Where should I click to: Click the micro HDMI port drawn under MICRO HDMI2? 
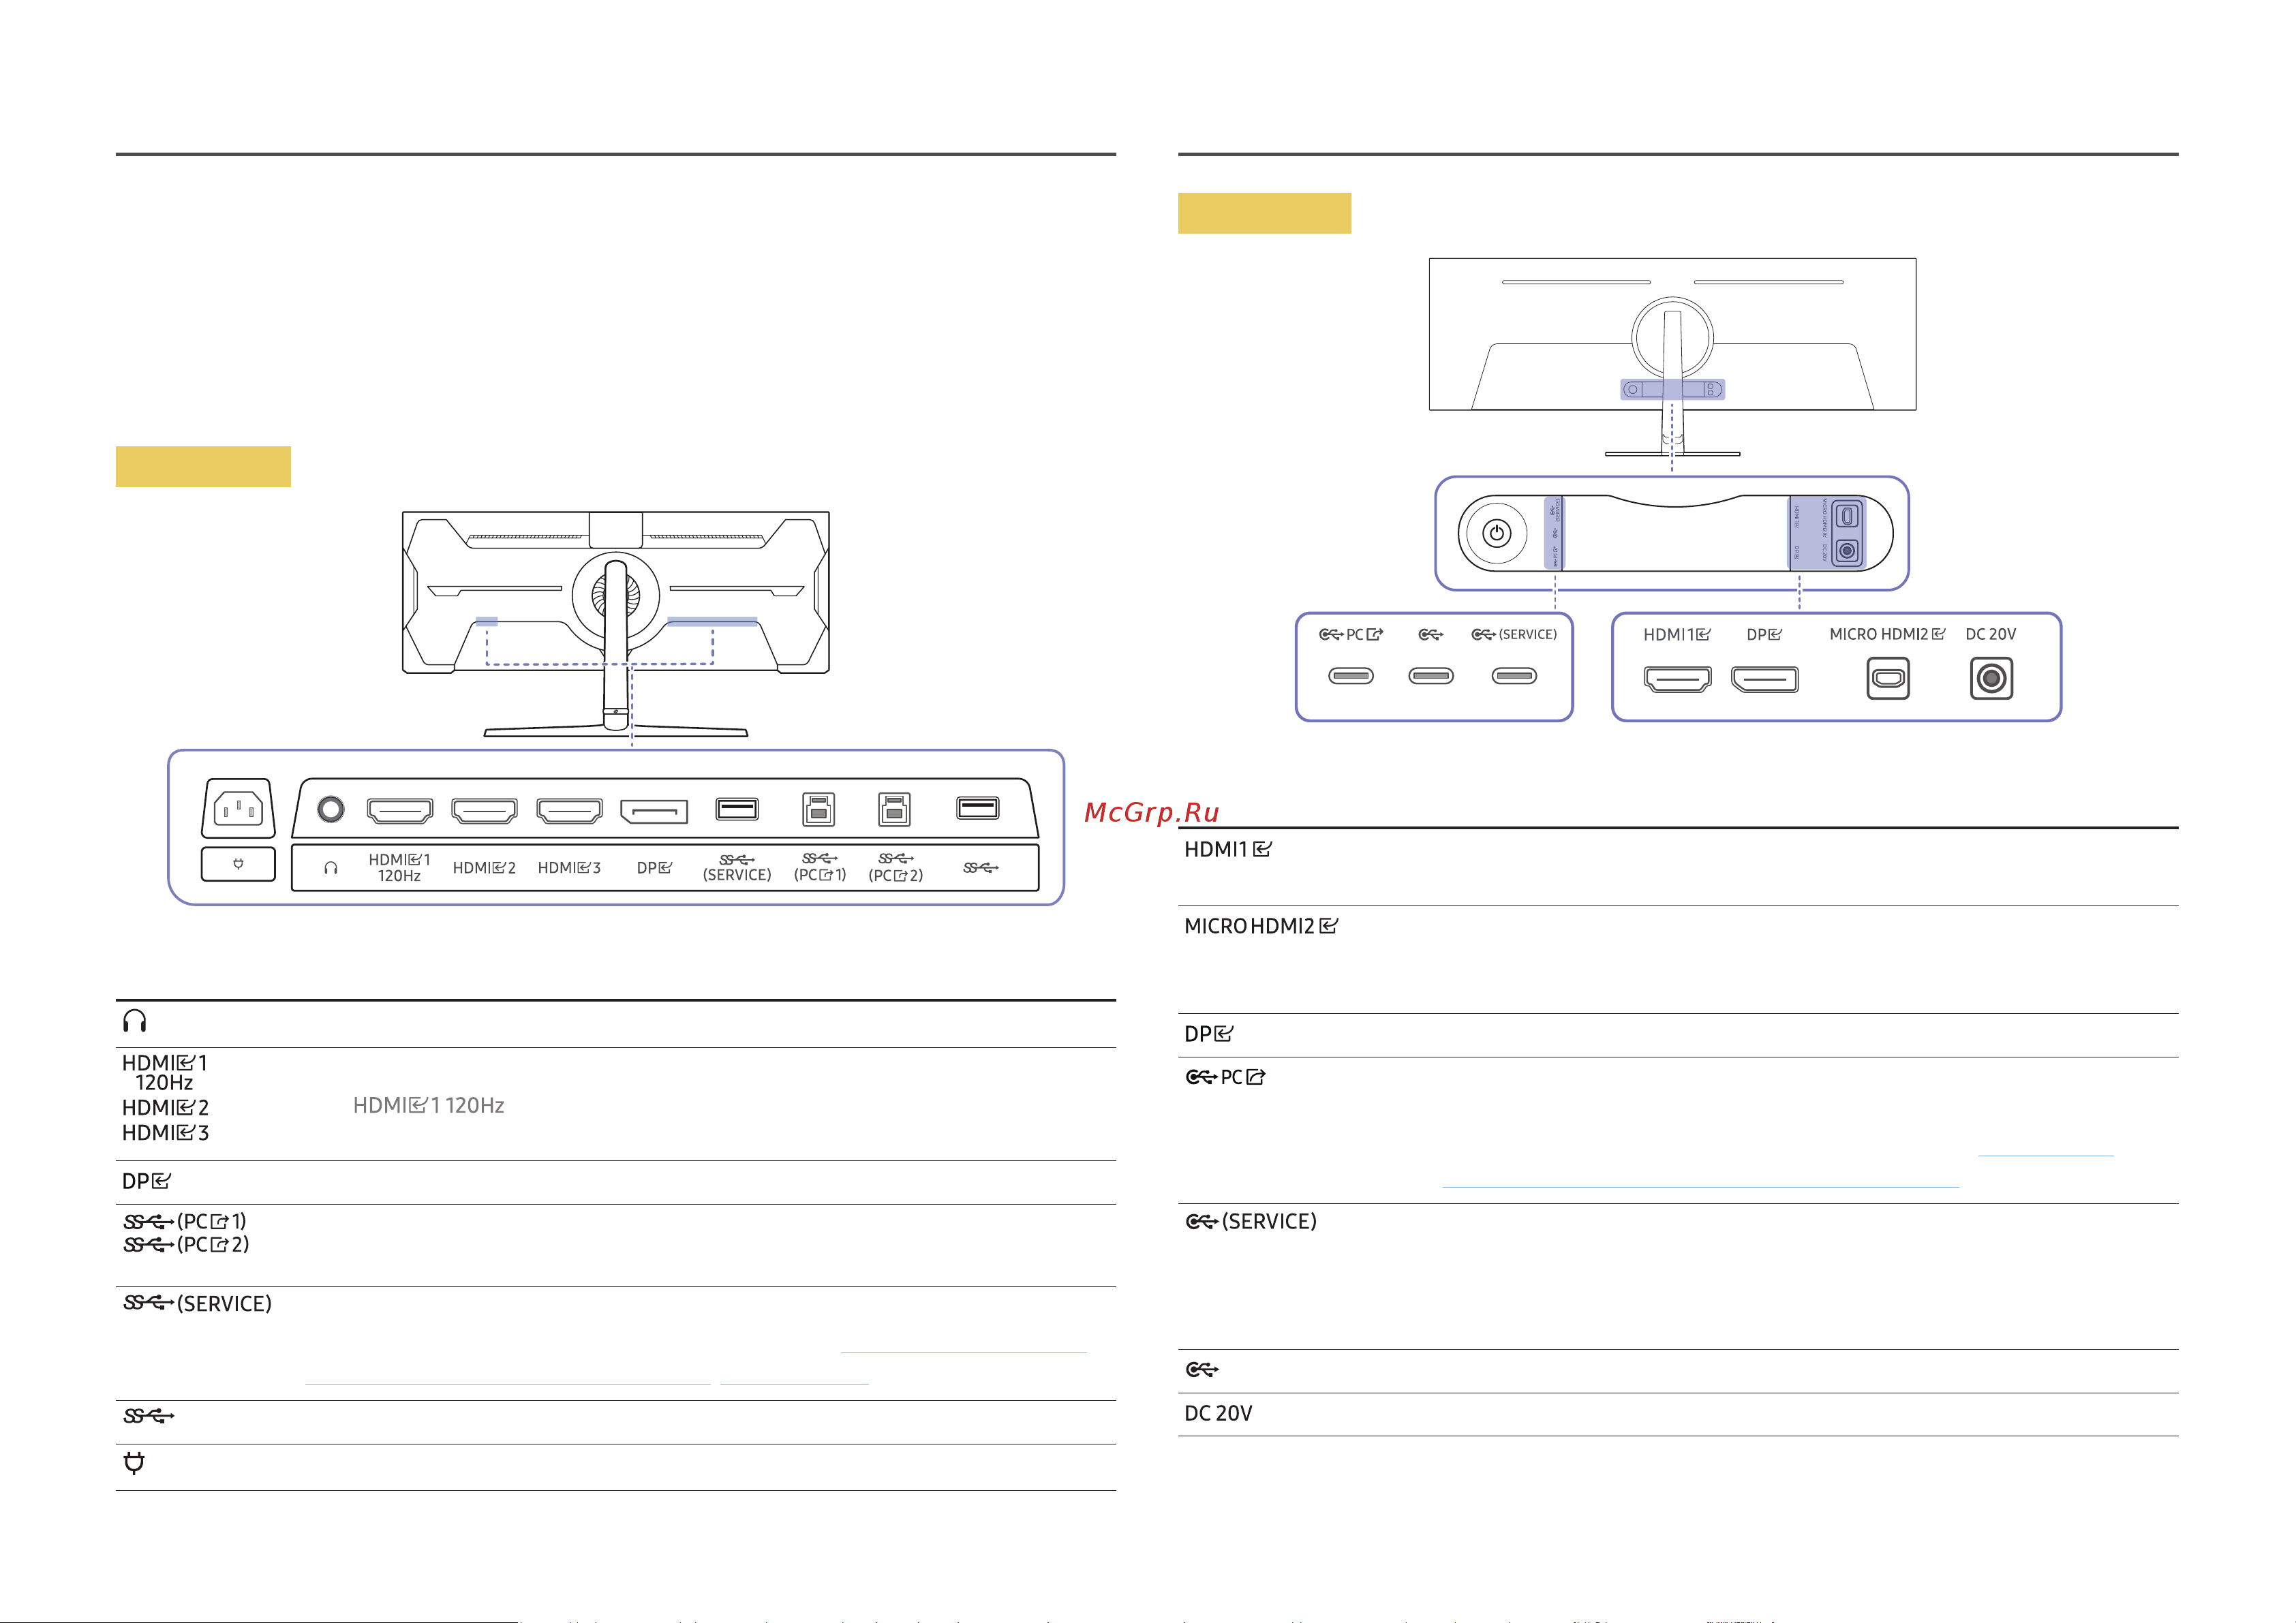1888,678
